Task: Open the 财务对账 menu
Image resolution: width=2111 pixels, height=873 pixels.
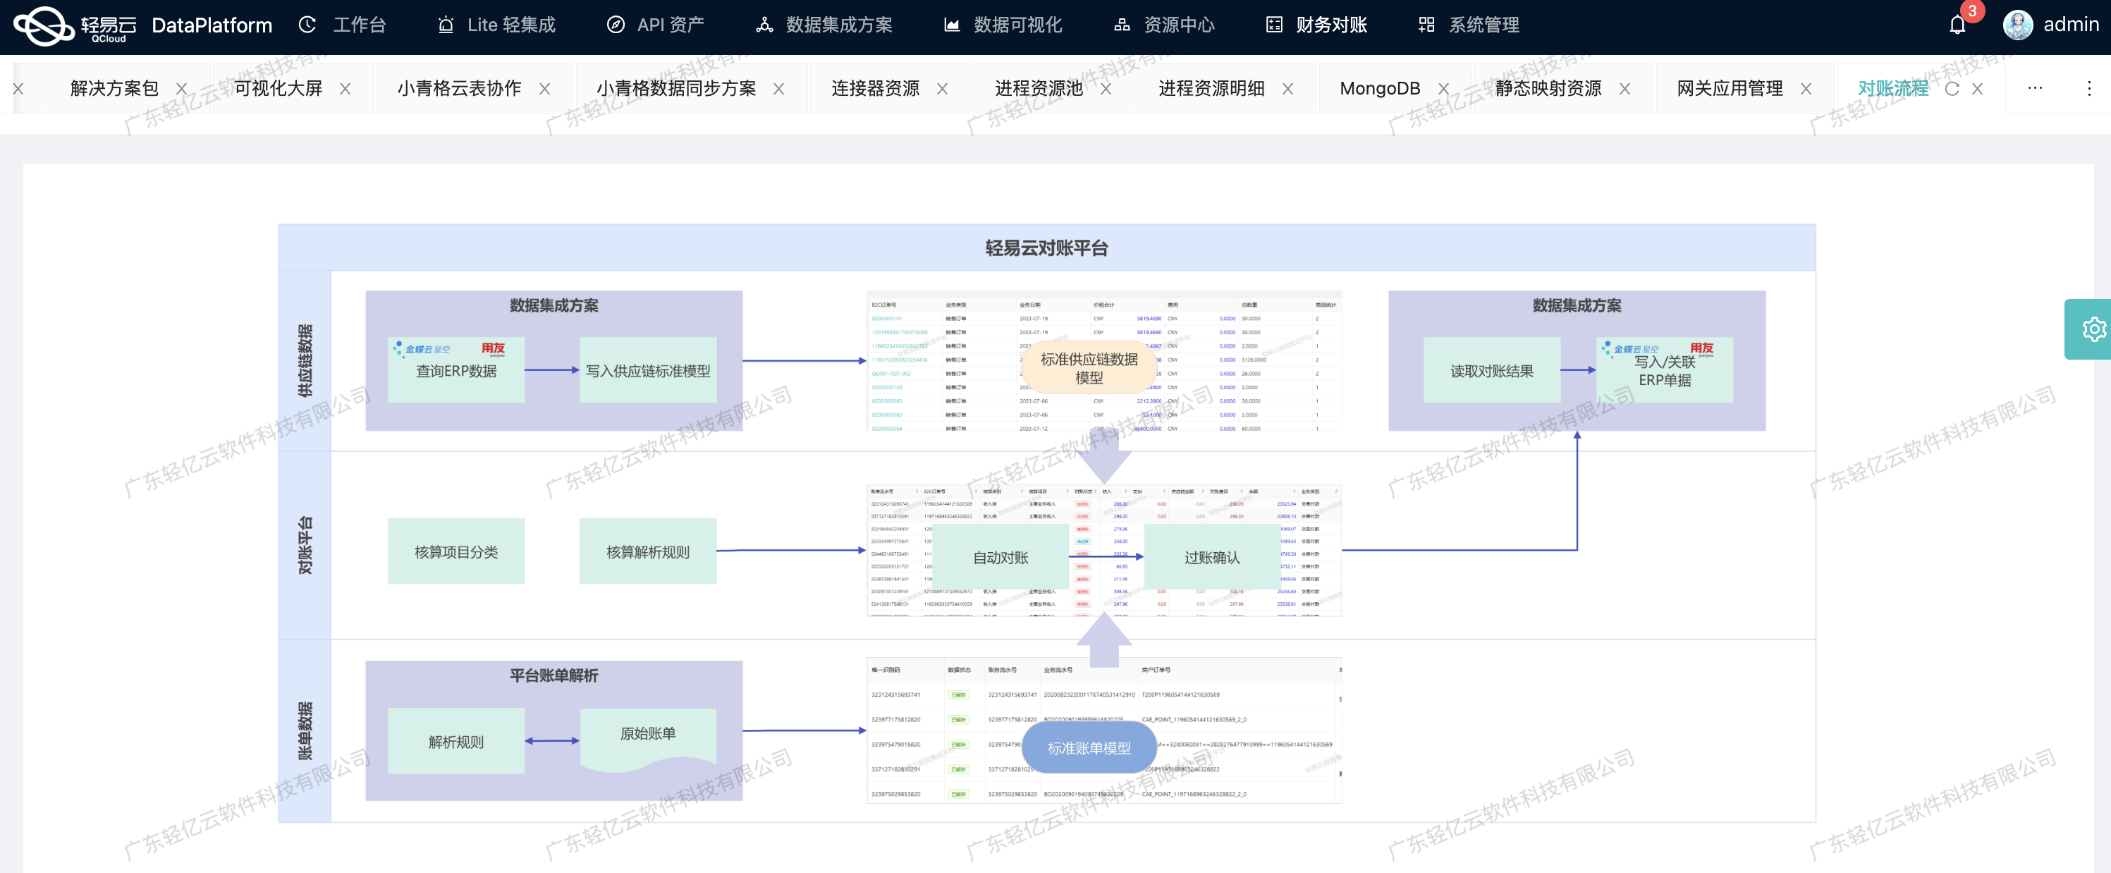Action: pyautogui.click(x=1316, y=25)
